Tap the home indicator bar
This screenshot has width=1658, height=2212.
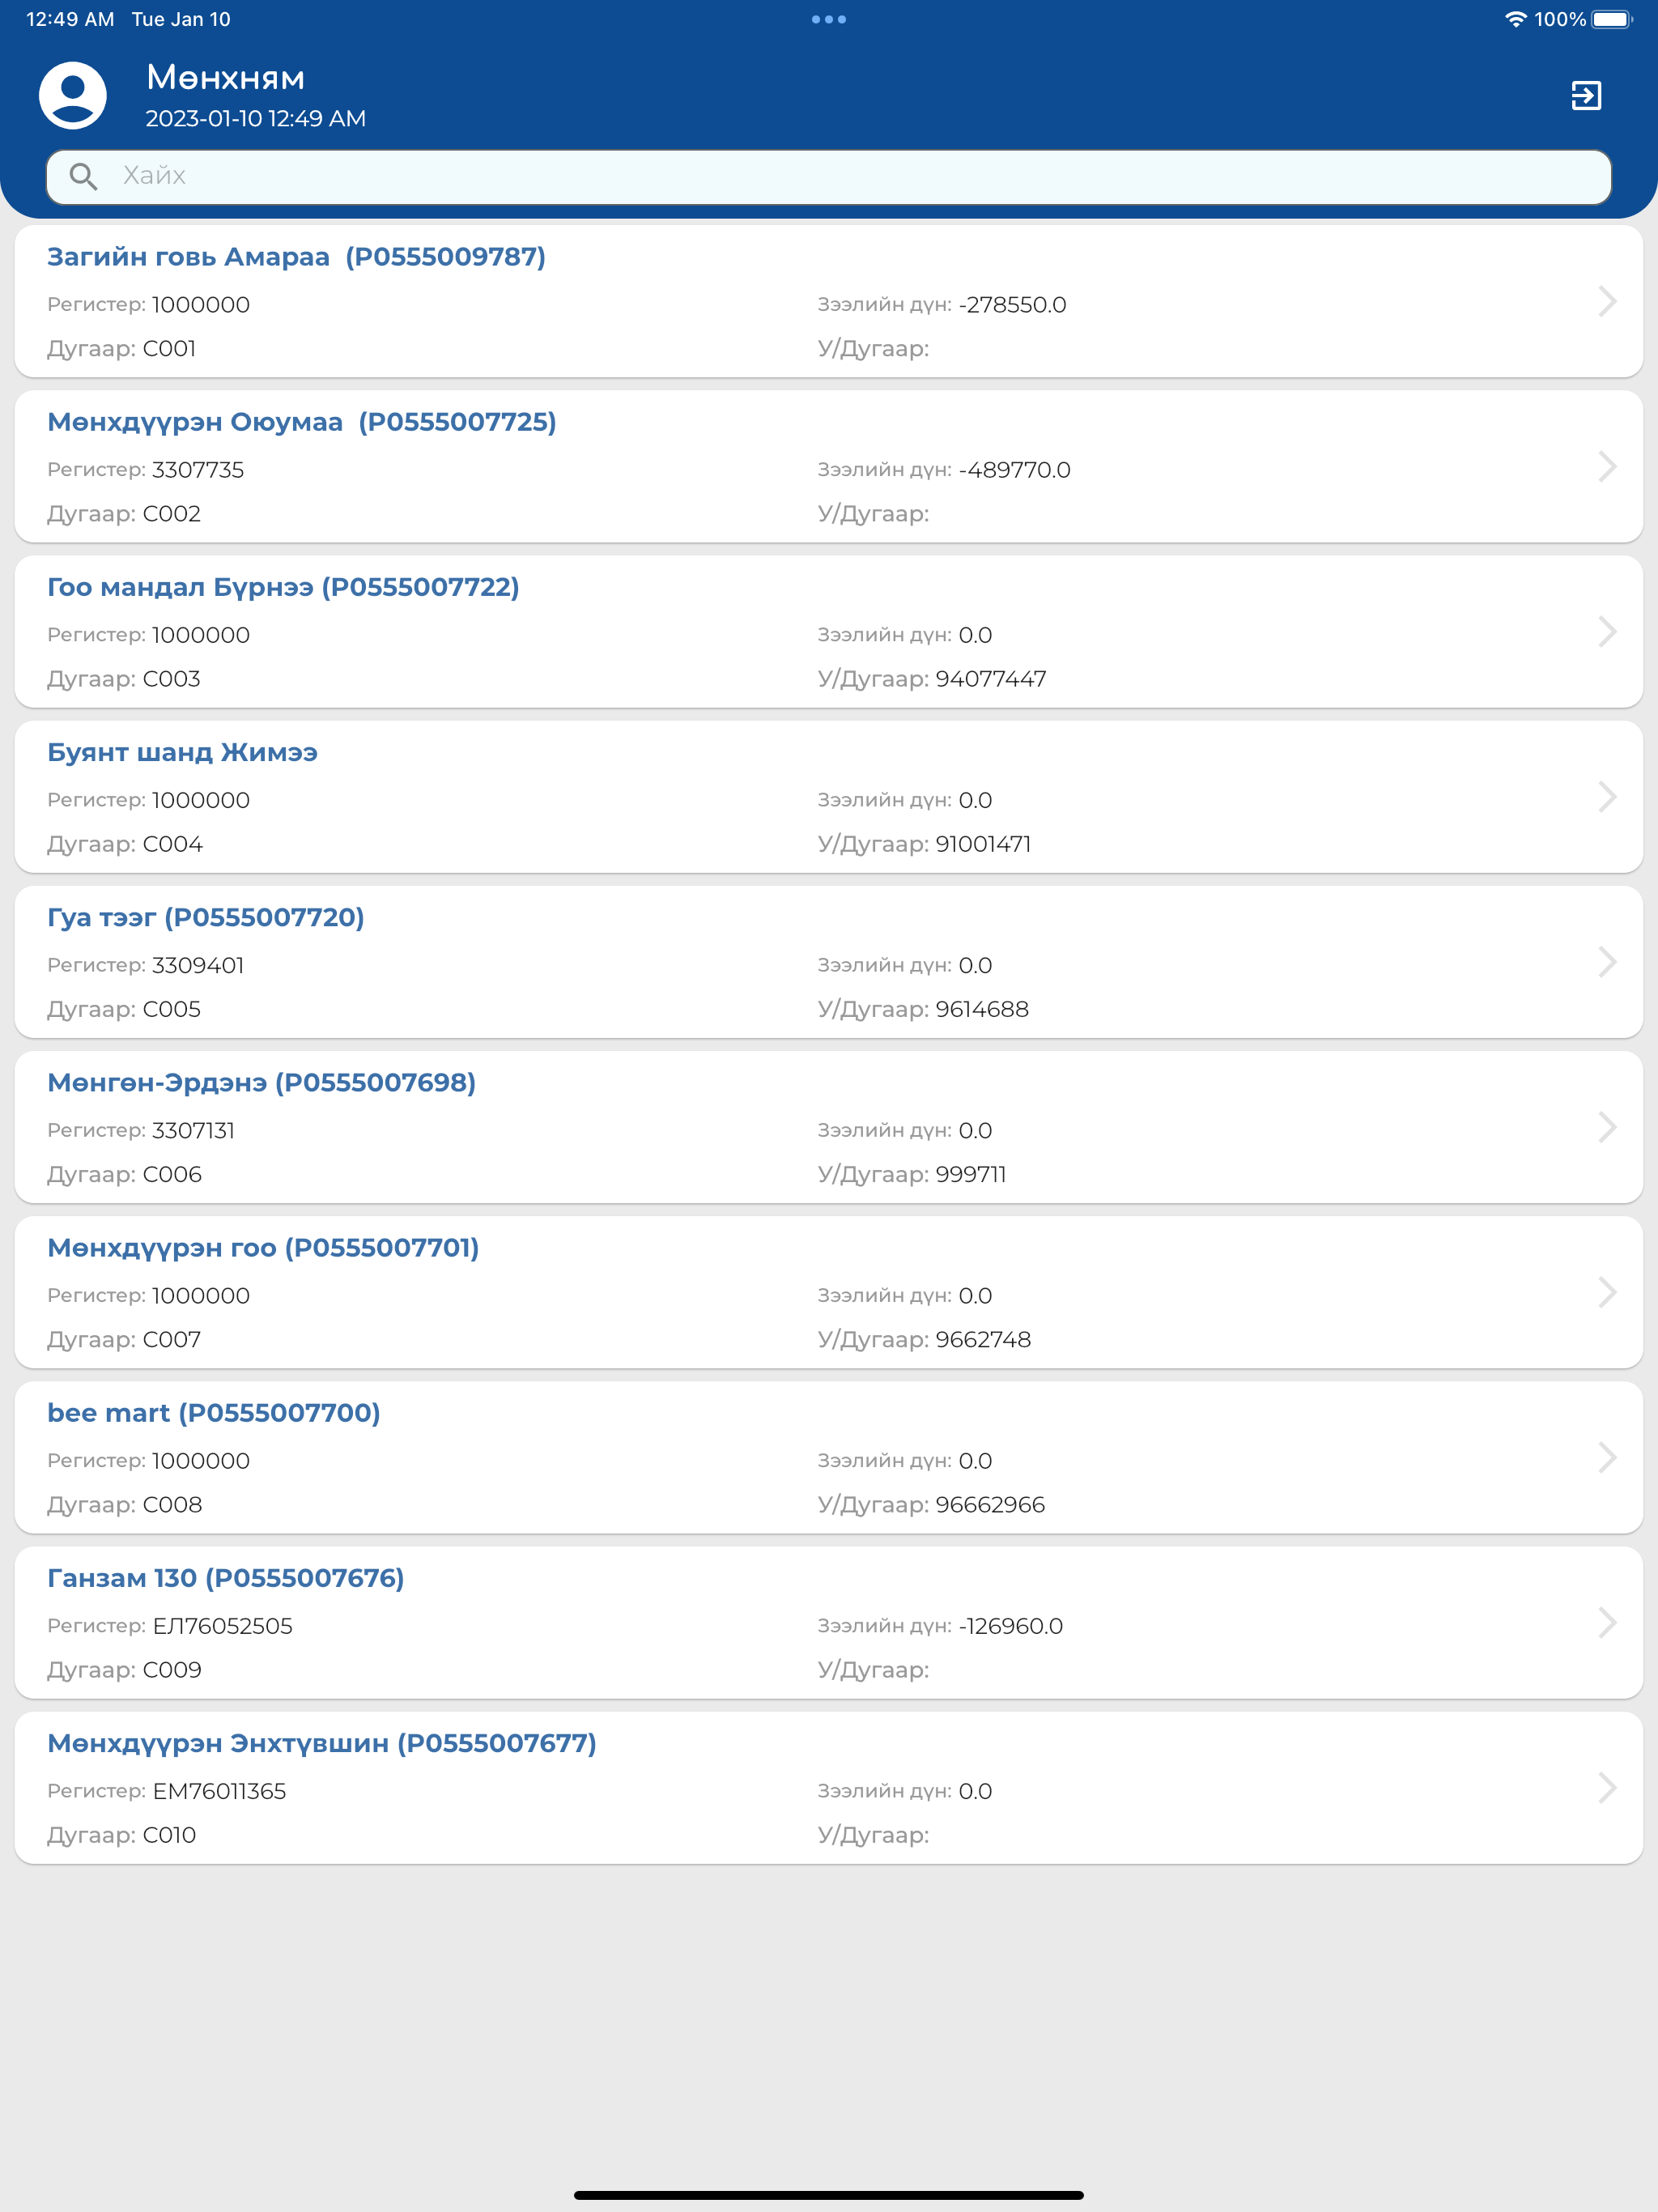click(x=829, y=2195)
